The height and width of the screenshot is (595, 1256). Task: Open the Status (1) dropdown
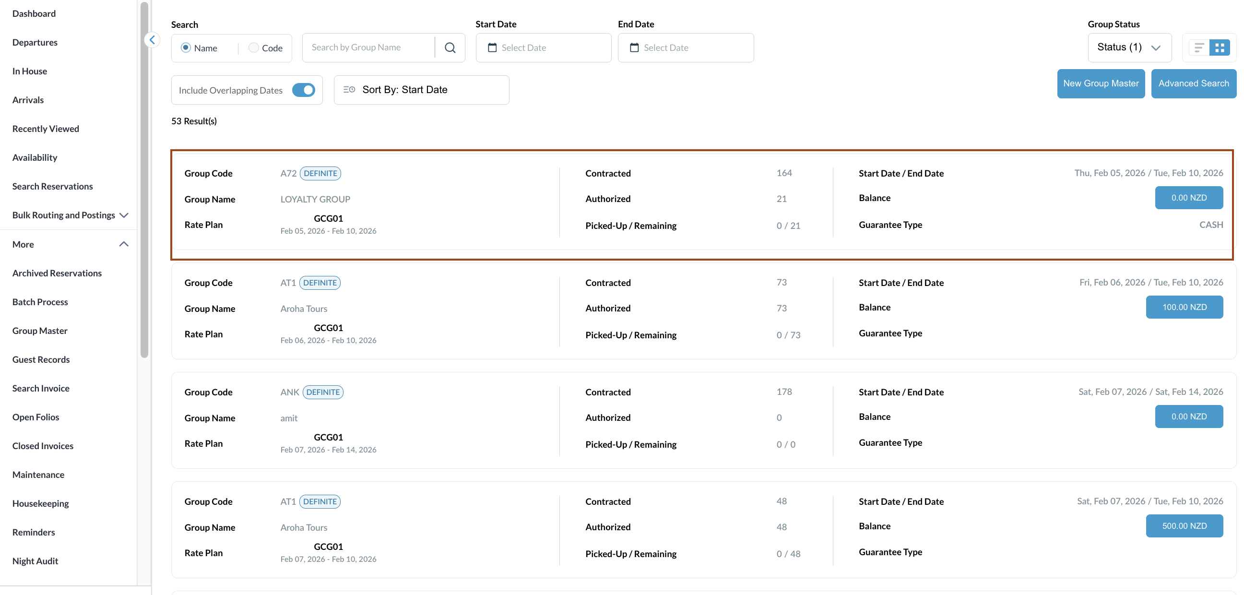[1129, 48]
